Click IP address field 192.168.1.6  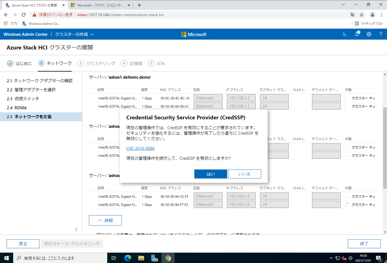[241, 205]
